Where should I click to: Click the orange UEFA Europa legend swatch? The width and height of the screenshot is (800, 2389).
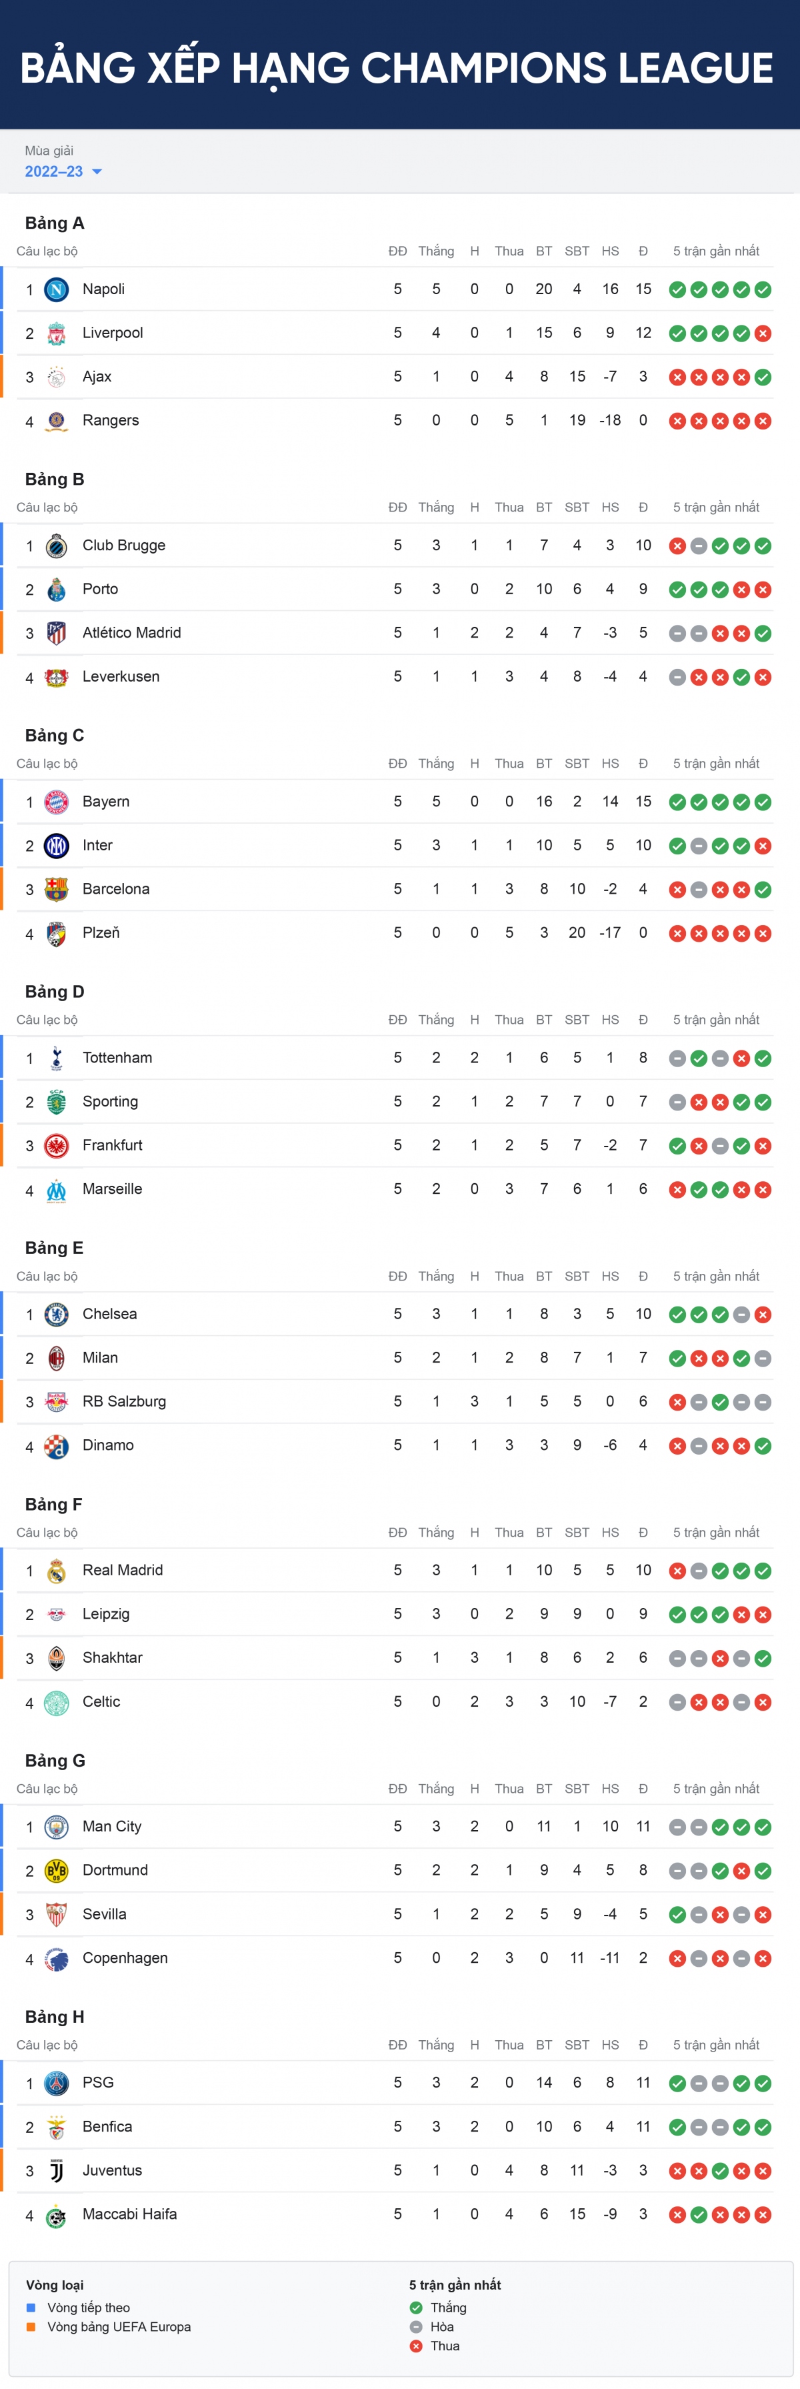pyautogui.click(x=31, y=2327)
